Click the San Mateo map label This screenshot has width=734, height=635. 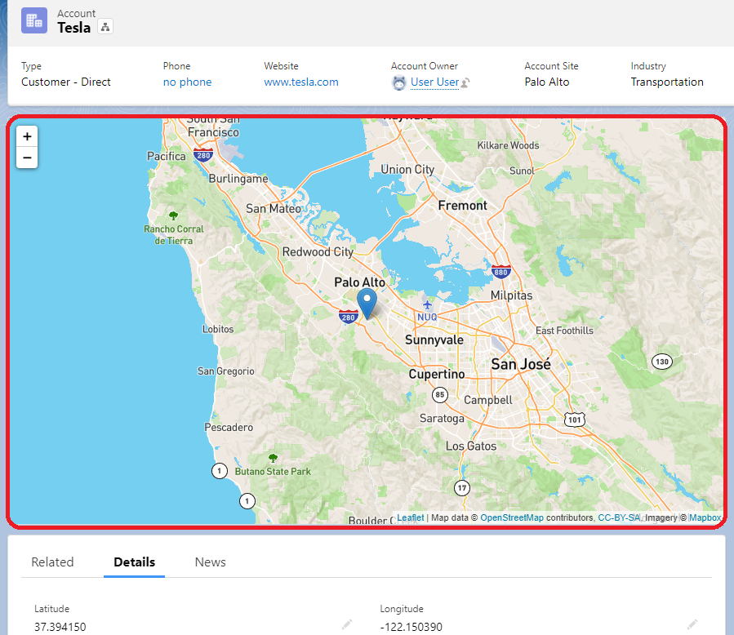coord(274,209)
